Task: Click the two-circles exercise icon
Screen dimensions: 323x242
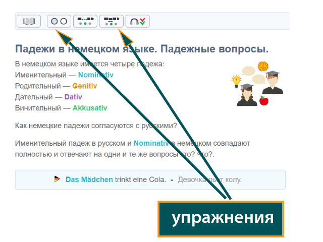Action: pyautogui.click(x=59, y=21)
